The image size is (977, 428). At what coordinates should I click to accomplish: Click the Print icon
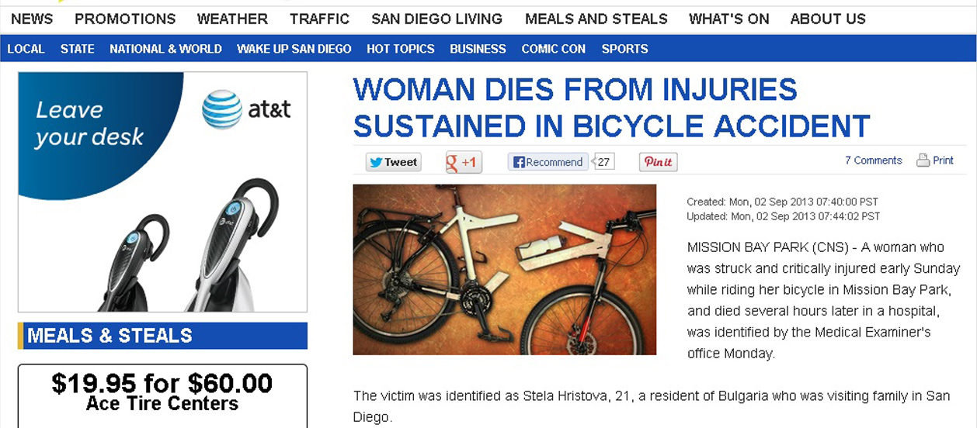coord(923,160)
